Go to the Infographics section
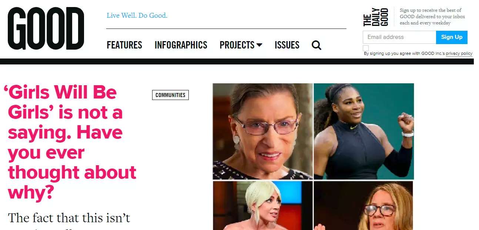Image resolution: width=479 pixels, height=230 pixels. tap(181, 45)
